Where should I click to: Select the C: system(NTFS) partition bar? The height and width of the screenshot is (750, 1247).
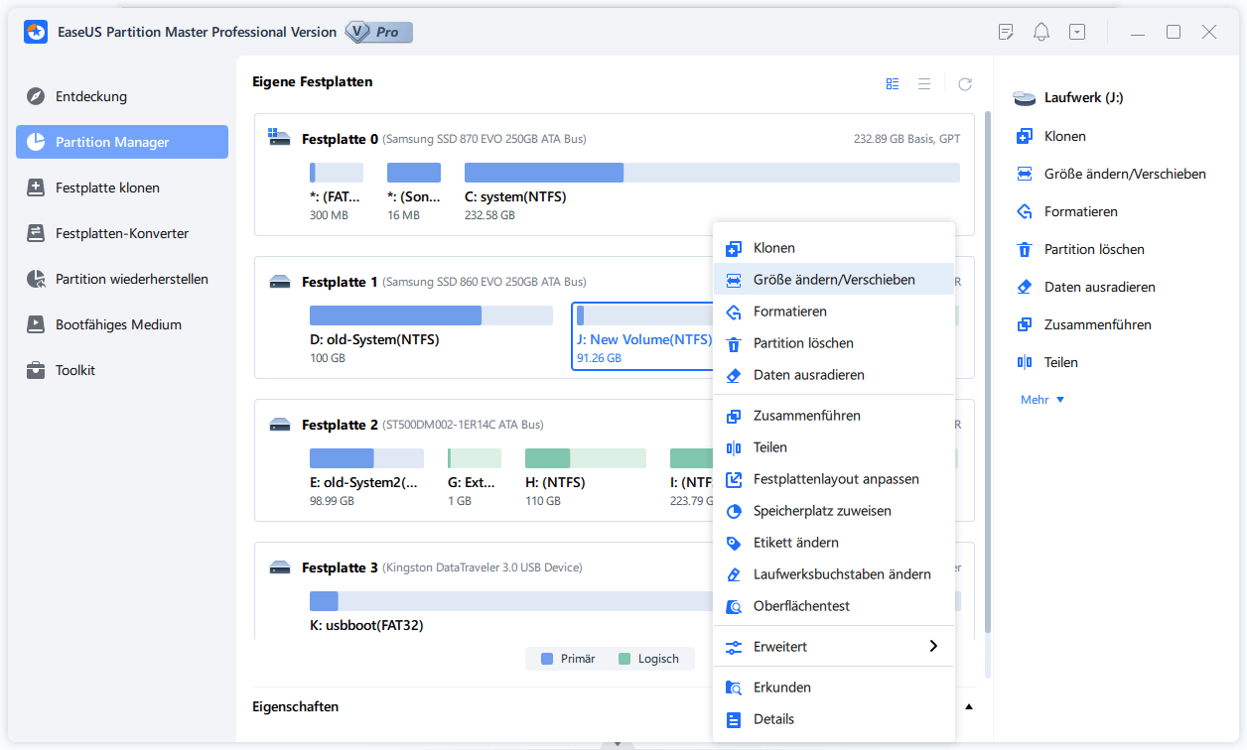(712, 173)
